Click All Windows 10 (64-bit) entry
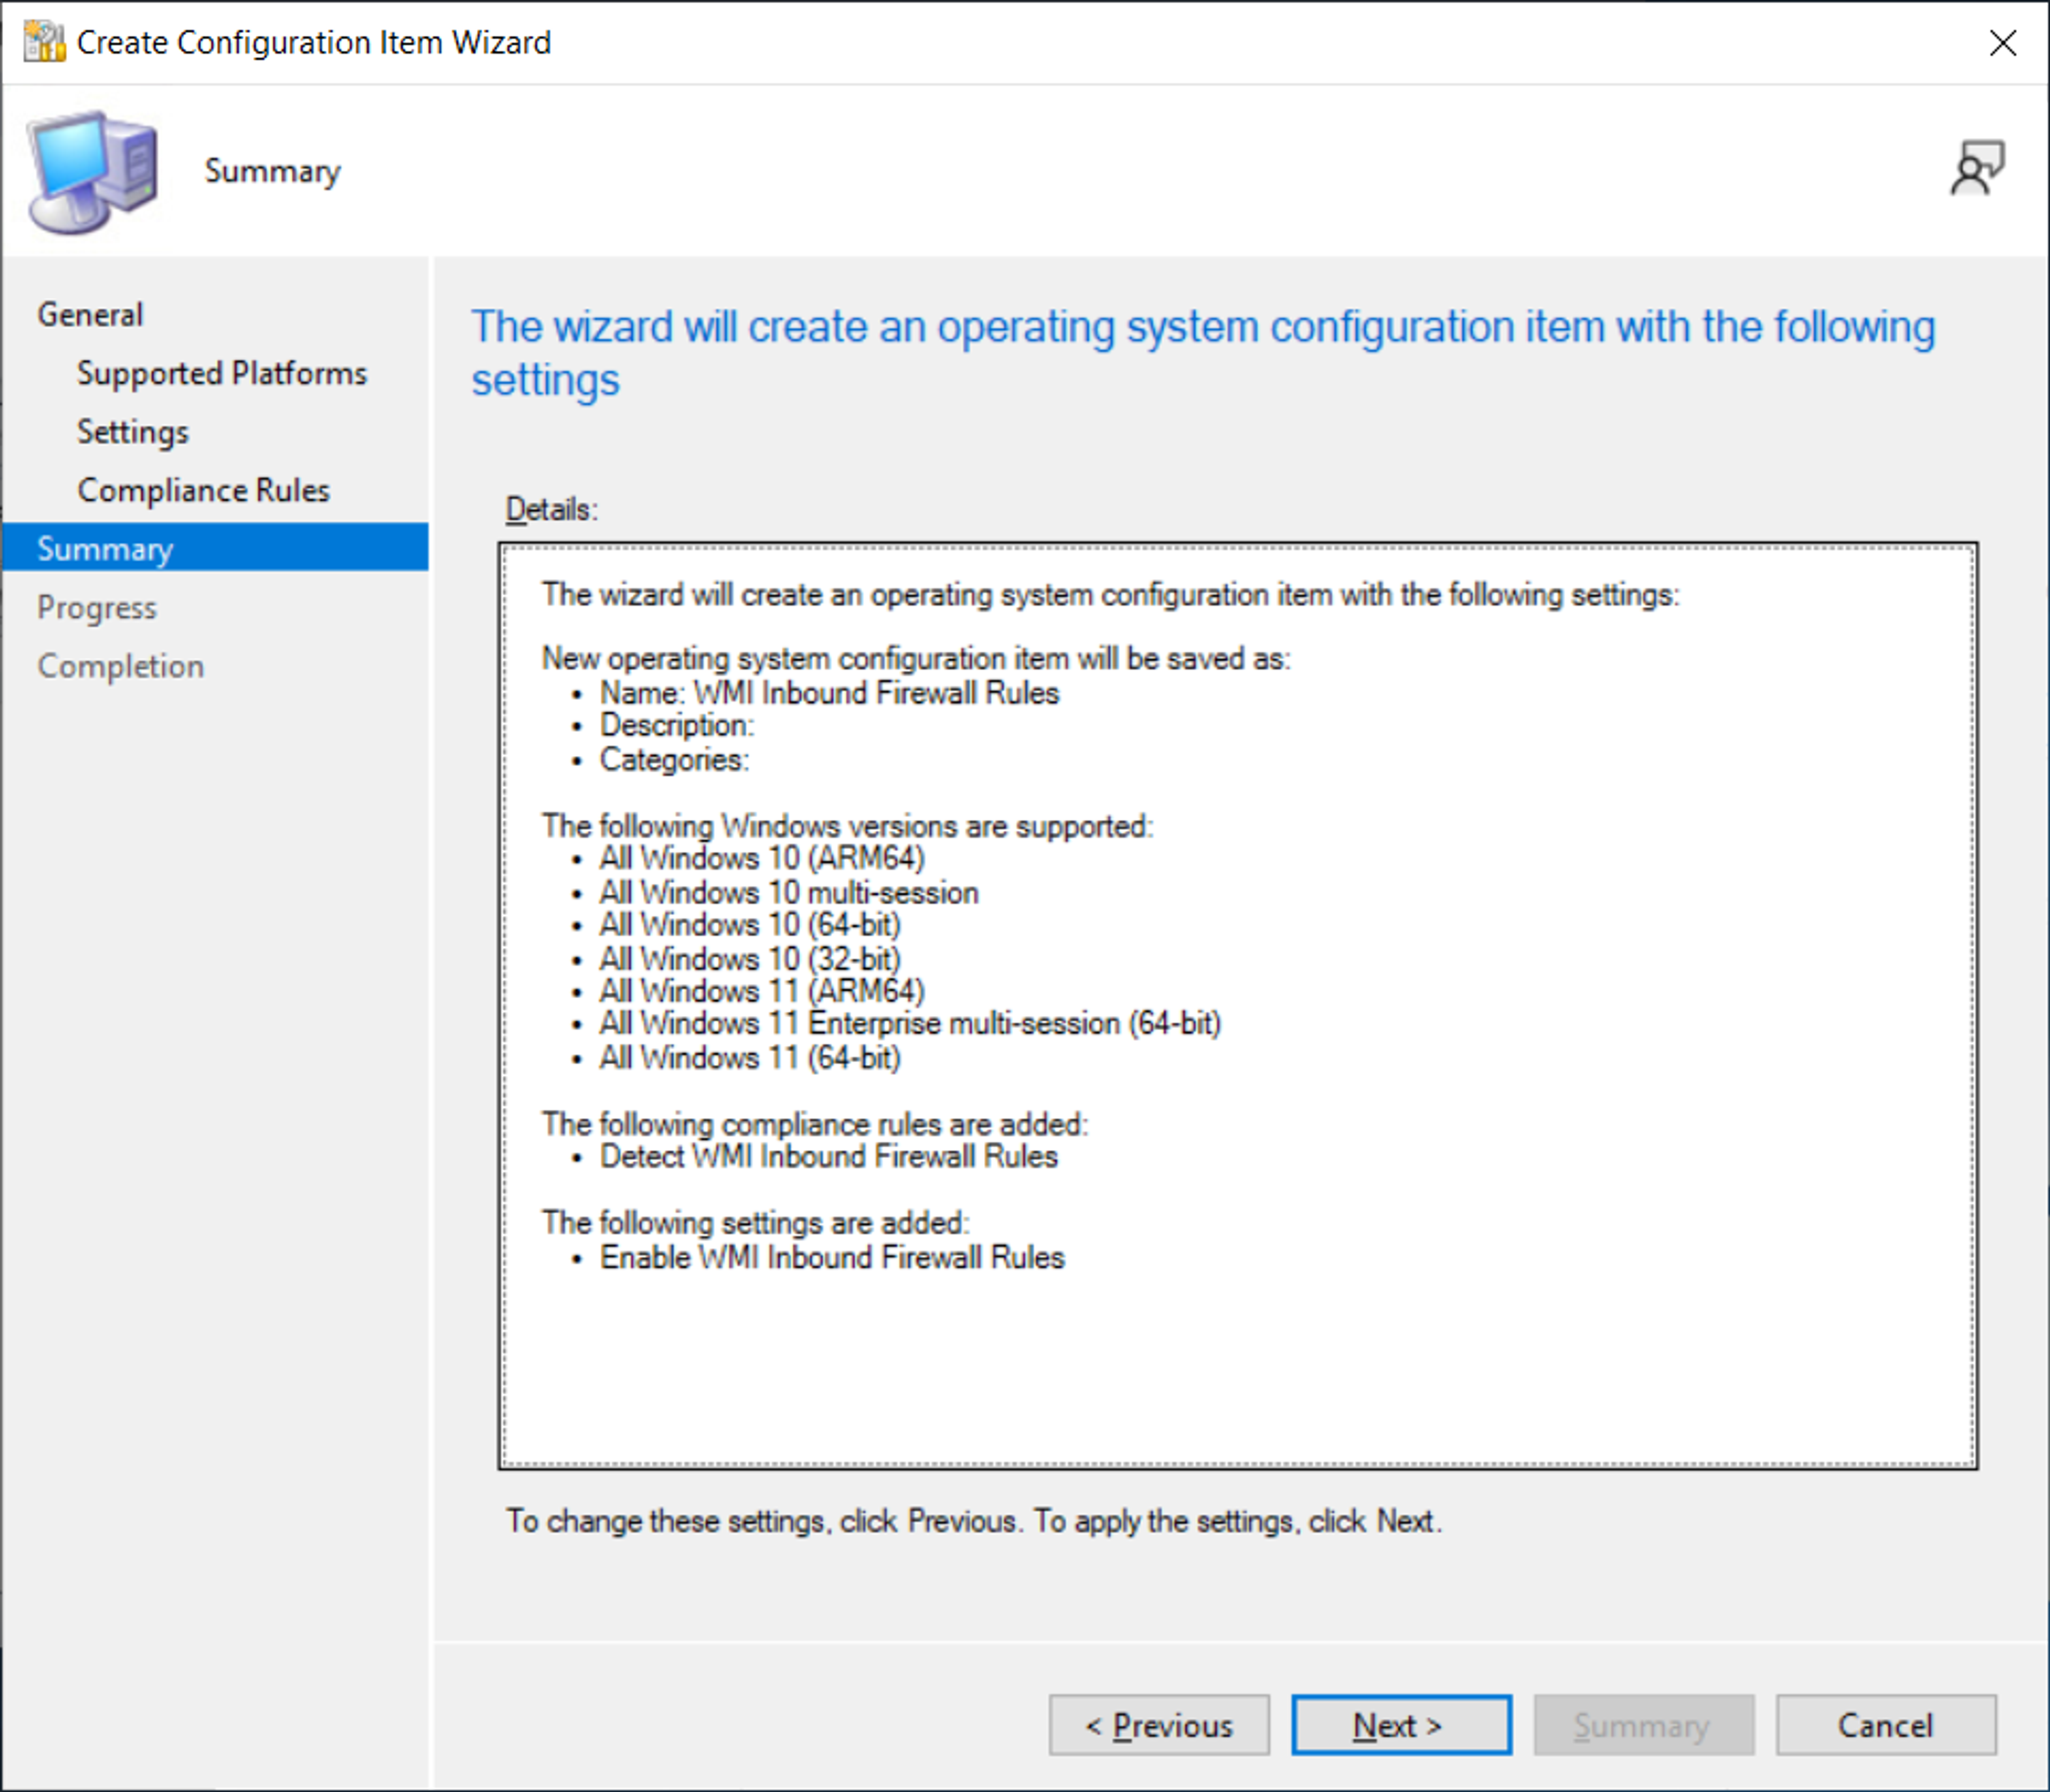The height and width of the screenshot is (1792, 2050). pyautogui.click(x=750, y=925)
